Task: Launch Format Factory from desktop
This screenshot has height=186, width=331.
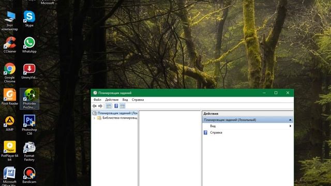Action: (x=29, y=151)
